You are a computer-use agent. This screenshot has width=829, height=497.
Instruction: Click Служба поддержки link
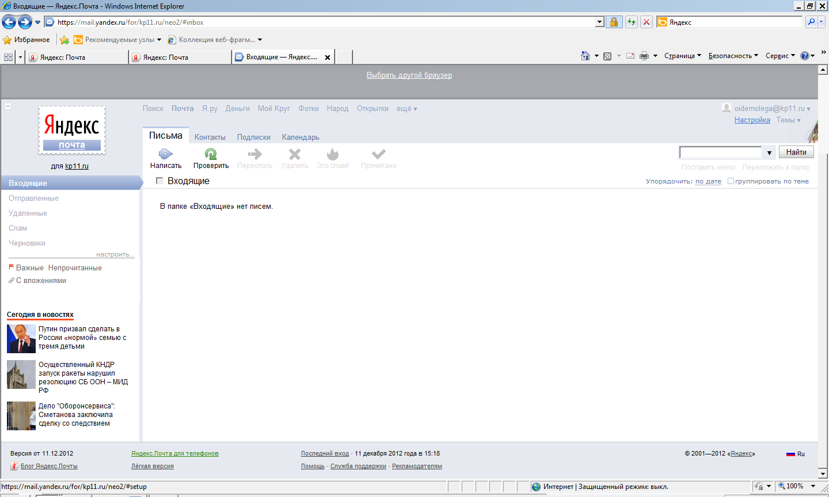[x=358, y=466]
